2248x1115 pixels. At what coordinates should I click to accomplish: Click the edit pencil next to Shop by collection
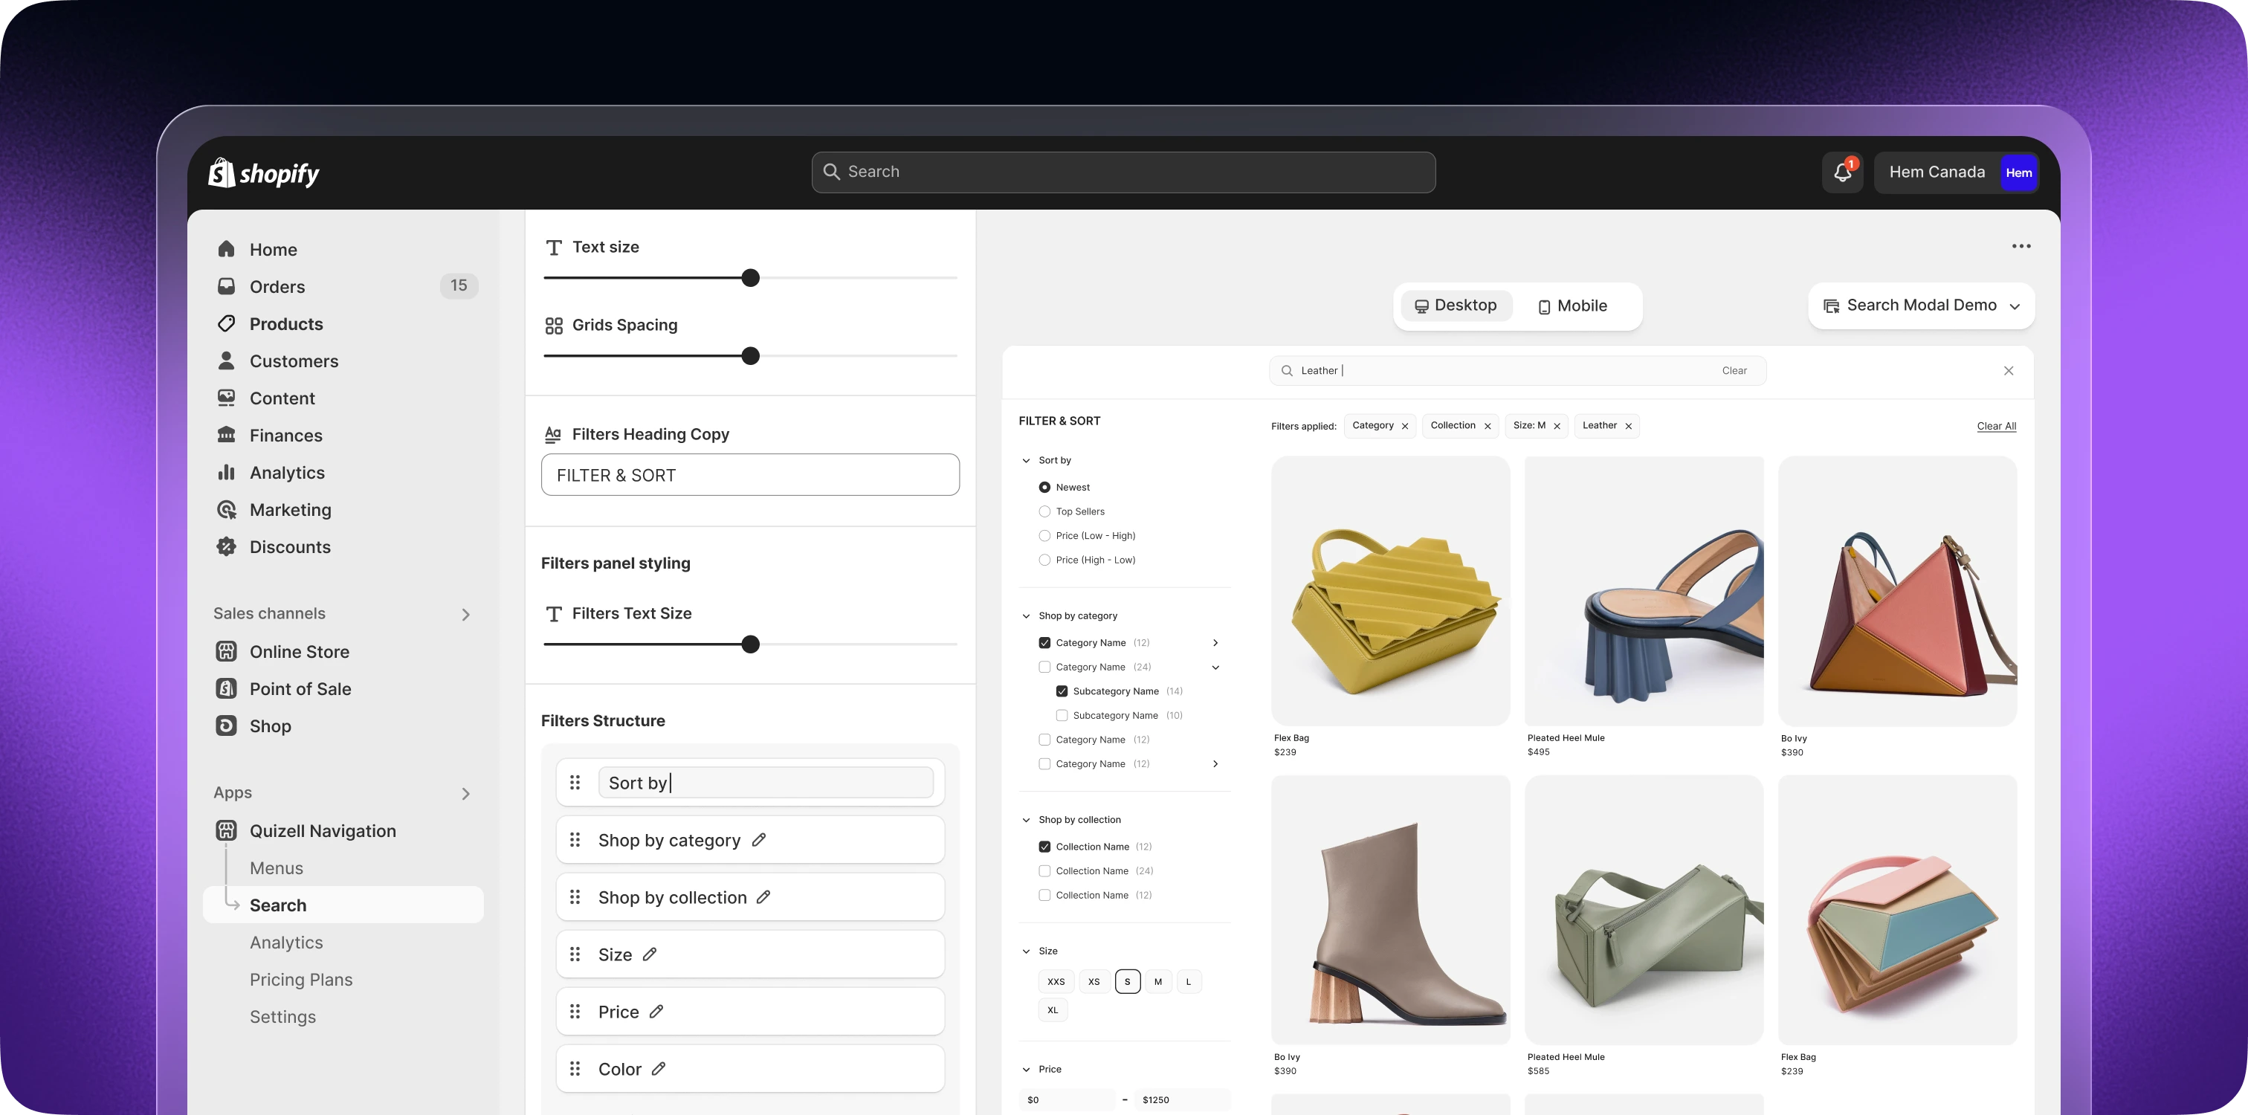(763, 897)
